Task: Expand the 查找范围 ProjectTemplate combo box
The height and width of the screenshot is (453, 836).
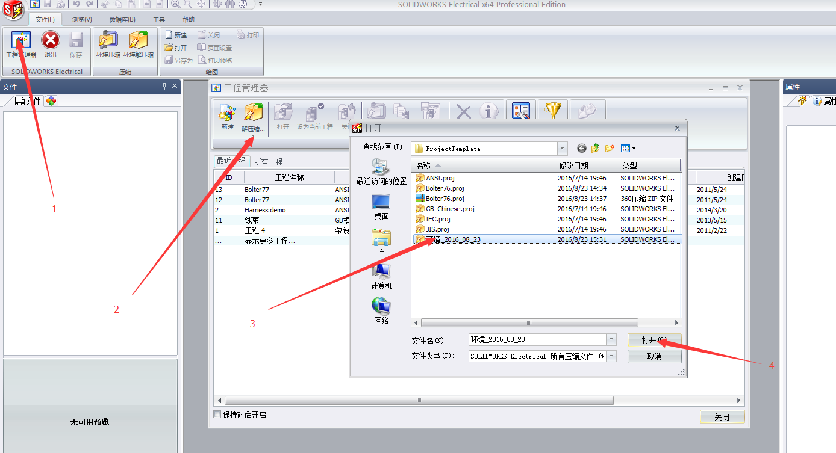Action: 563,148
